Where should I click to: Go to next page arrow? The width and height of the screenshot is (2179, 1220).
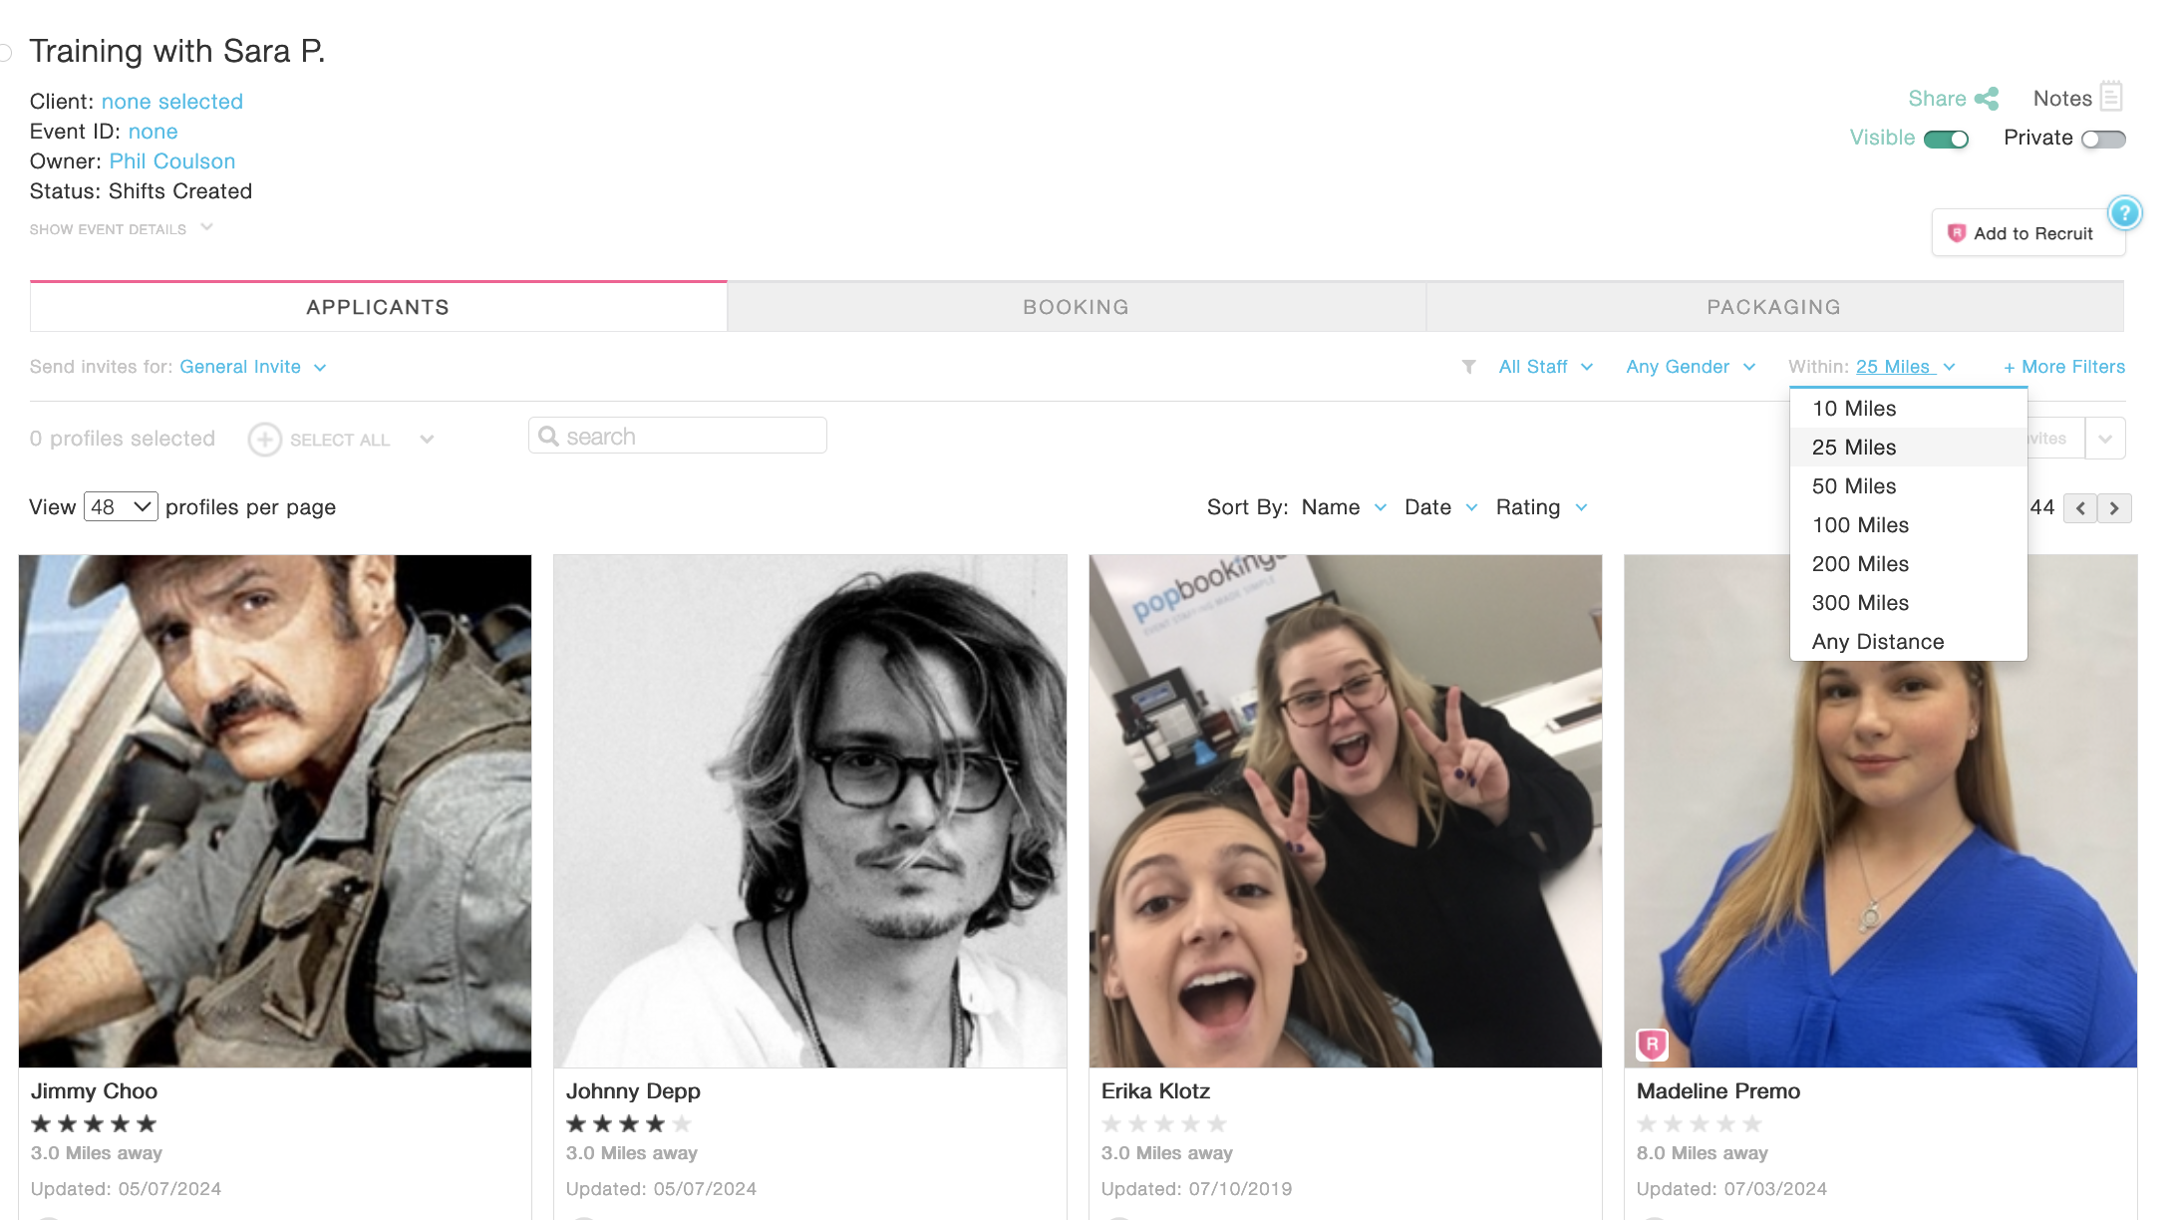[x=2114, y=508]
